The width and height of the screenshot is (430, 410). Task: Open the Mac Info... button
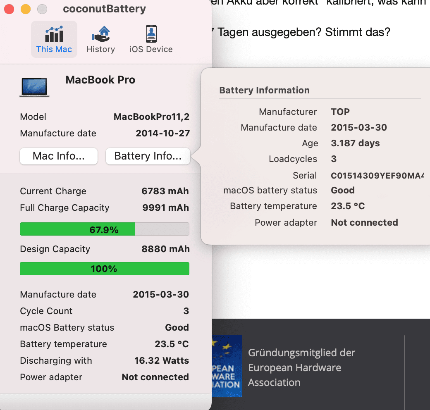[59, 156]
